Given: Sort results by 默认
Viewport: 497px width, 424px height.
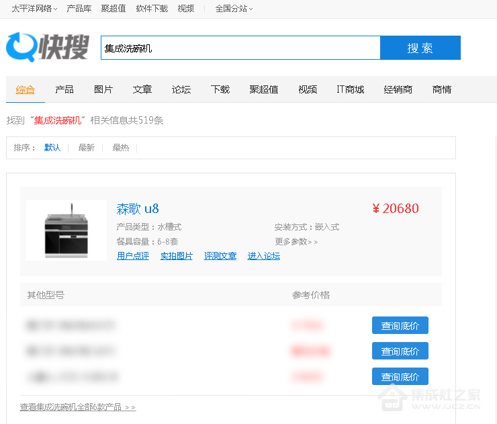Looking at the screenshot, I should tap(52, 148).
